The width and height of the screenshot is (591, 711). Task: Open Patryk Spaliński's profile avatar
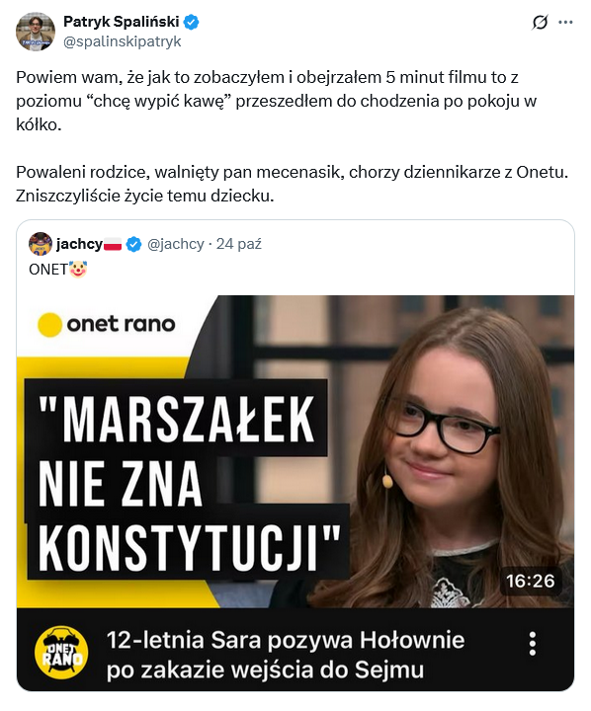(36, 32)
